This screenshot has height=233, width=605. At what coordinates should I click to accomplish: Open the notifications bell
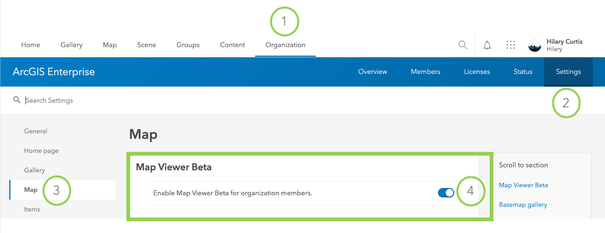pyautogui.click(x=487, y=45)
